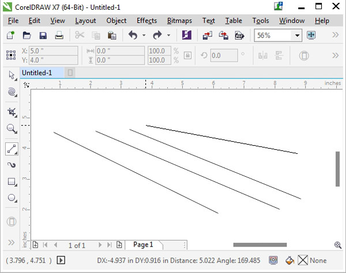The height and width of the screenshot is (273, 346).
Task: Expand standard toolbar overflow chevron
Action: click(336, 35)
